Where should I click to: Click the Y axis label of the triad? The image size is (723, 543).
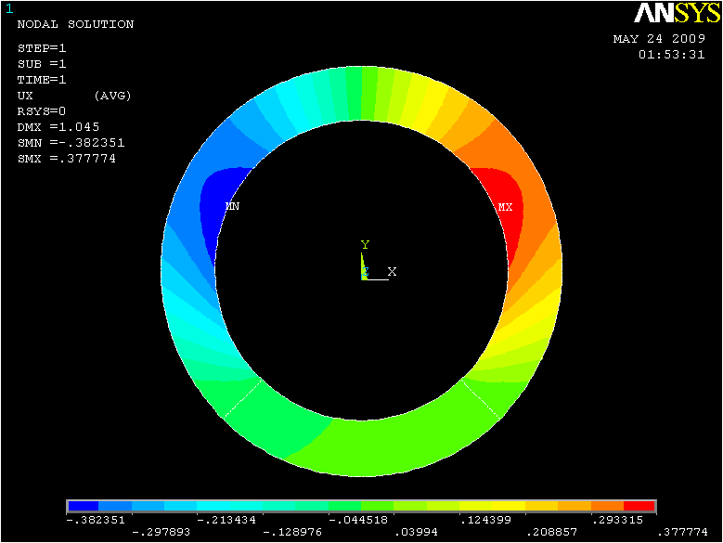point(365,245)
